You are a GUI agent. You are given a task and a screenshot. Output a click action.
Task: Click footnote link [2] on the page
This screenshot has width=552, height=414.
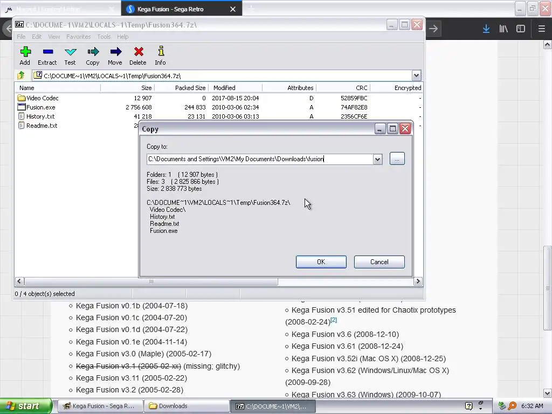click(x=333, y=320)
